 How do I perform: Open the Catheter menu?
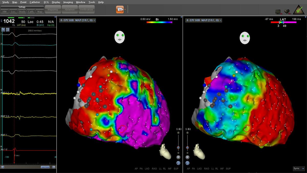[35, 2]
